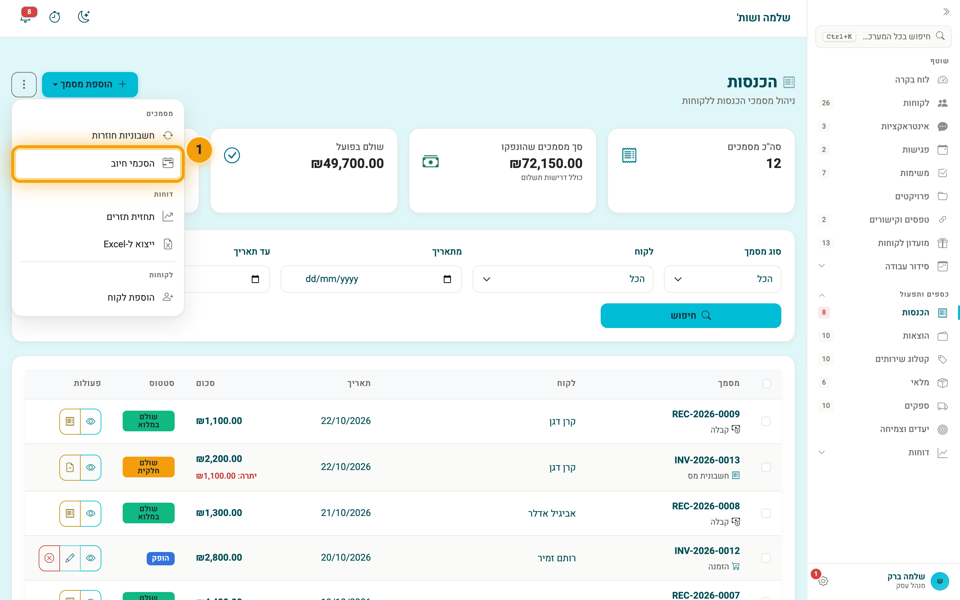
Task: Select ייצוא ל-Excel menu item
Action: [x=98, y=244]
